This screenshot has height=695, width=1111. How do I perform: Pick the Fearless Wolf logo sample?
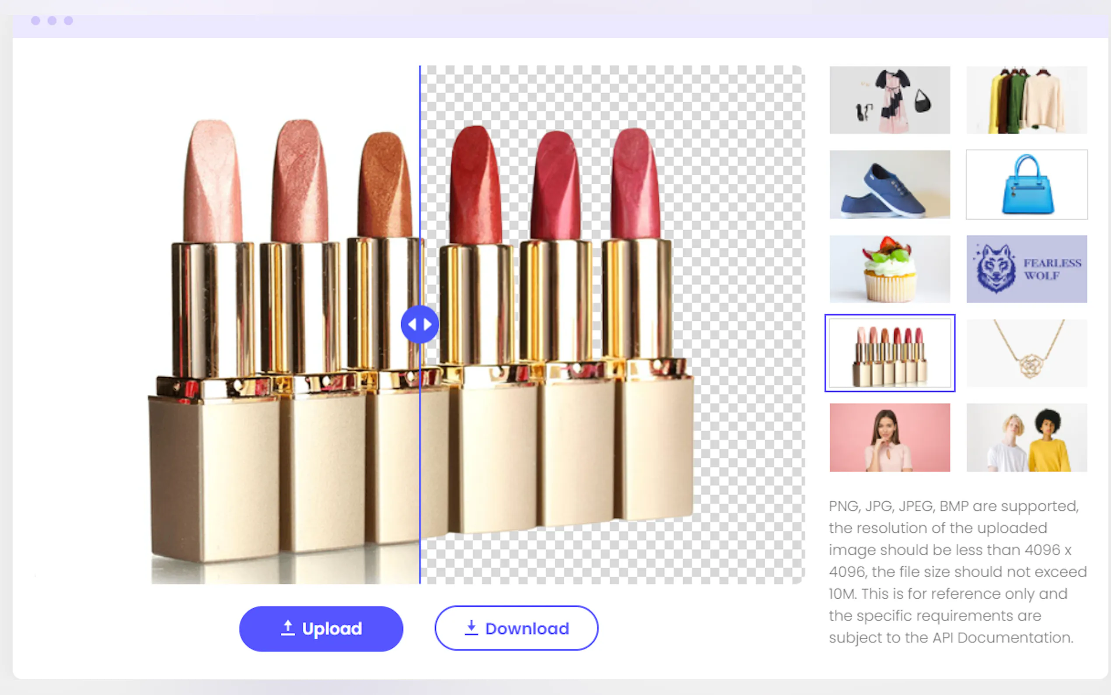[1027, 269]
